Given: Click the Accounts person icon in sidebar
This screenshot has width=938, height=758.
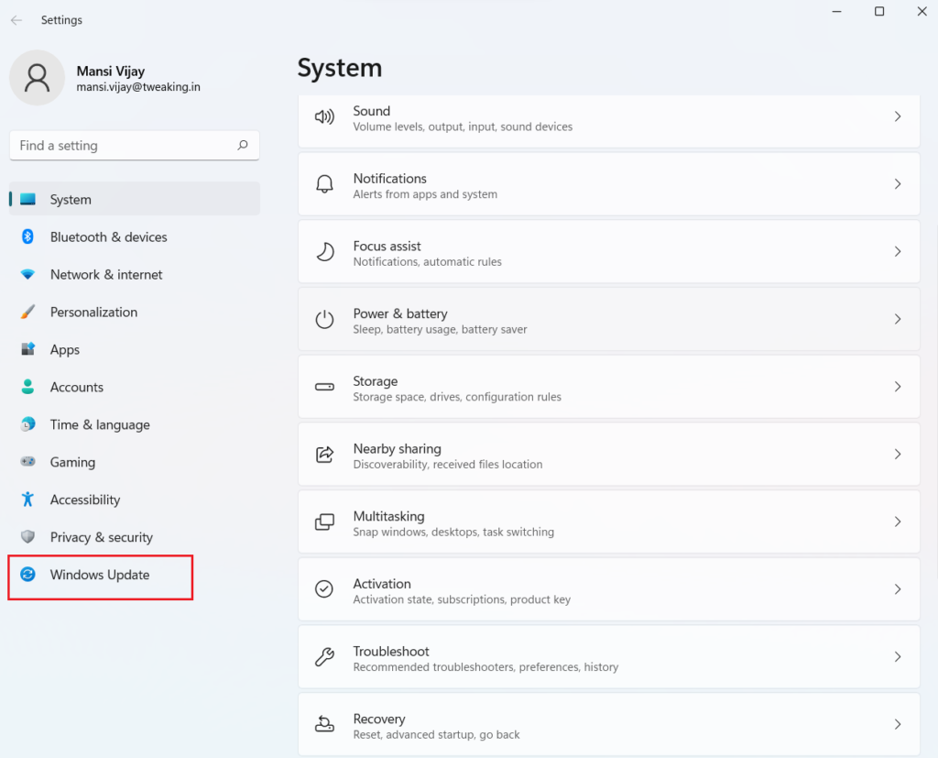Looking at the screenshot, I should [27, 387].
